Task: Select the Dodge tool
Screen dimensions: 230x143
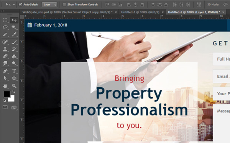Action: click(14, 63)
